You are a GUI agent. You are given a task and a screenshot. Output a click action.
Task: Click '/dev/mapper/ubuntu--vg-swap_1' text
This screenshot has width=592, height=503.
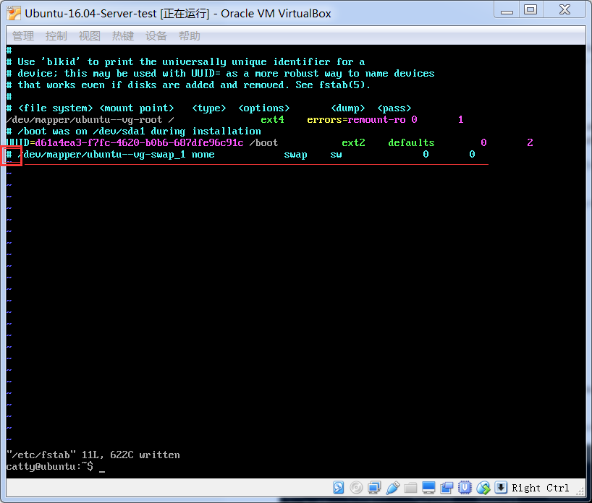pyautogui.click(x=101, y=155)
